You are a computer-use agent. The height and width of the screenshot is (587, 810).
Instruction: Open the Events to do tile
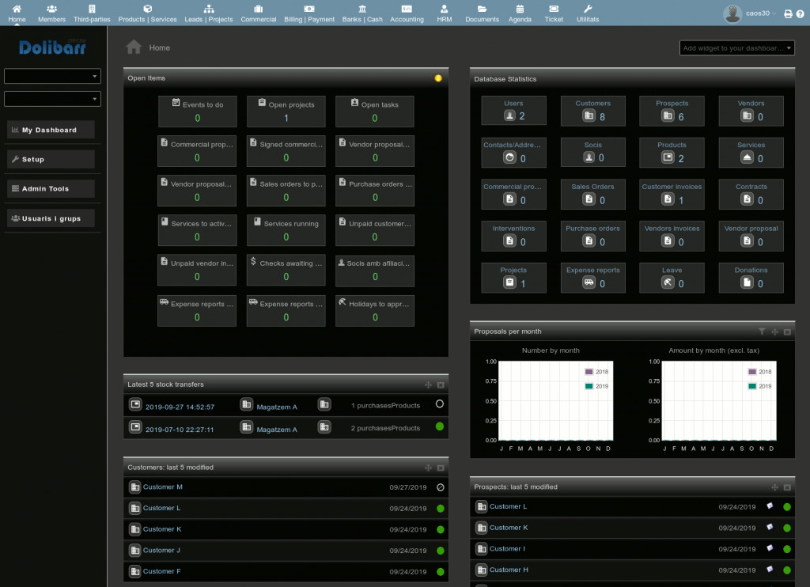point(197,111)
